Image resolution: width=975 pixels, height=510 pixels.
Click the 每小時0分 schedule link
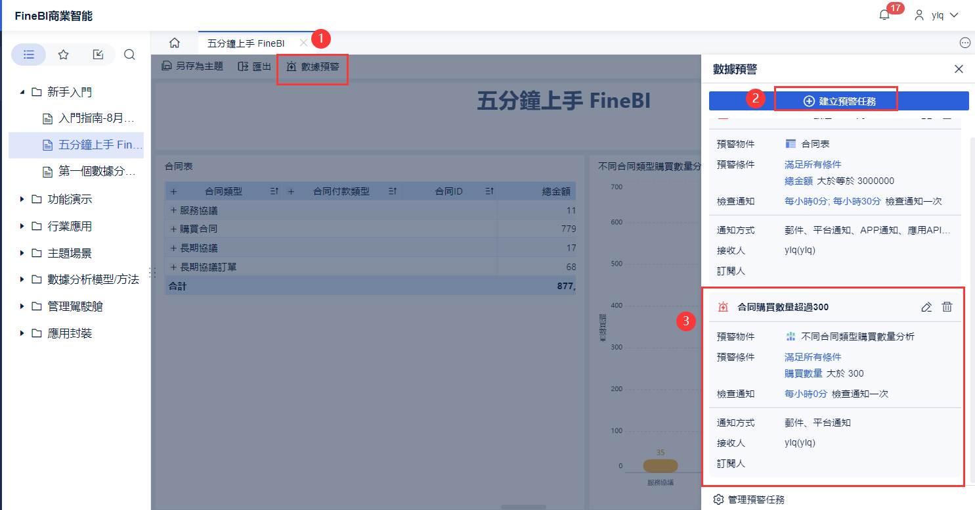[806, 394]
